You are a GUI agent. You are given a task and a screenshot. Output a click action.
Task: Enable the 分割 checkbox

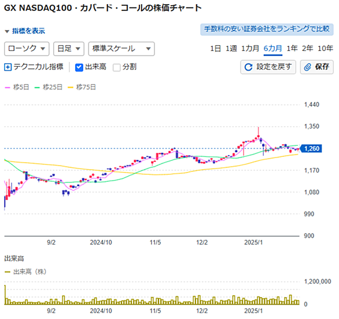pyautogui.click(x=117, y=67)
